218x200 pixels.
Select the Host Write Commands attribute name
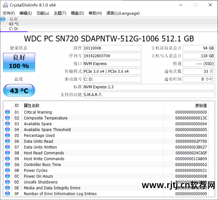pyautogui.click(x=44, y=159)
